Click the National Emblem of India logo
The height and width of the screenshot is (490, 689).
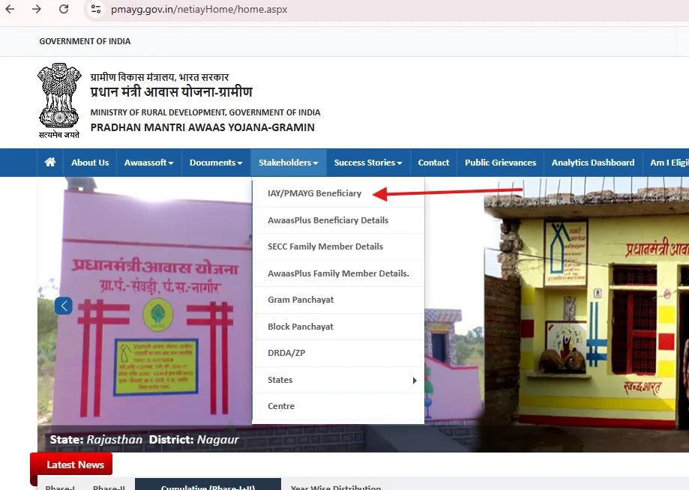[x=59, y=100]
